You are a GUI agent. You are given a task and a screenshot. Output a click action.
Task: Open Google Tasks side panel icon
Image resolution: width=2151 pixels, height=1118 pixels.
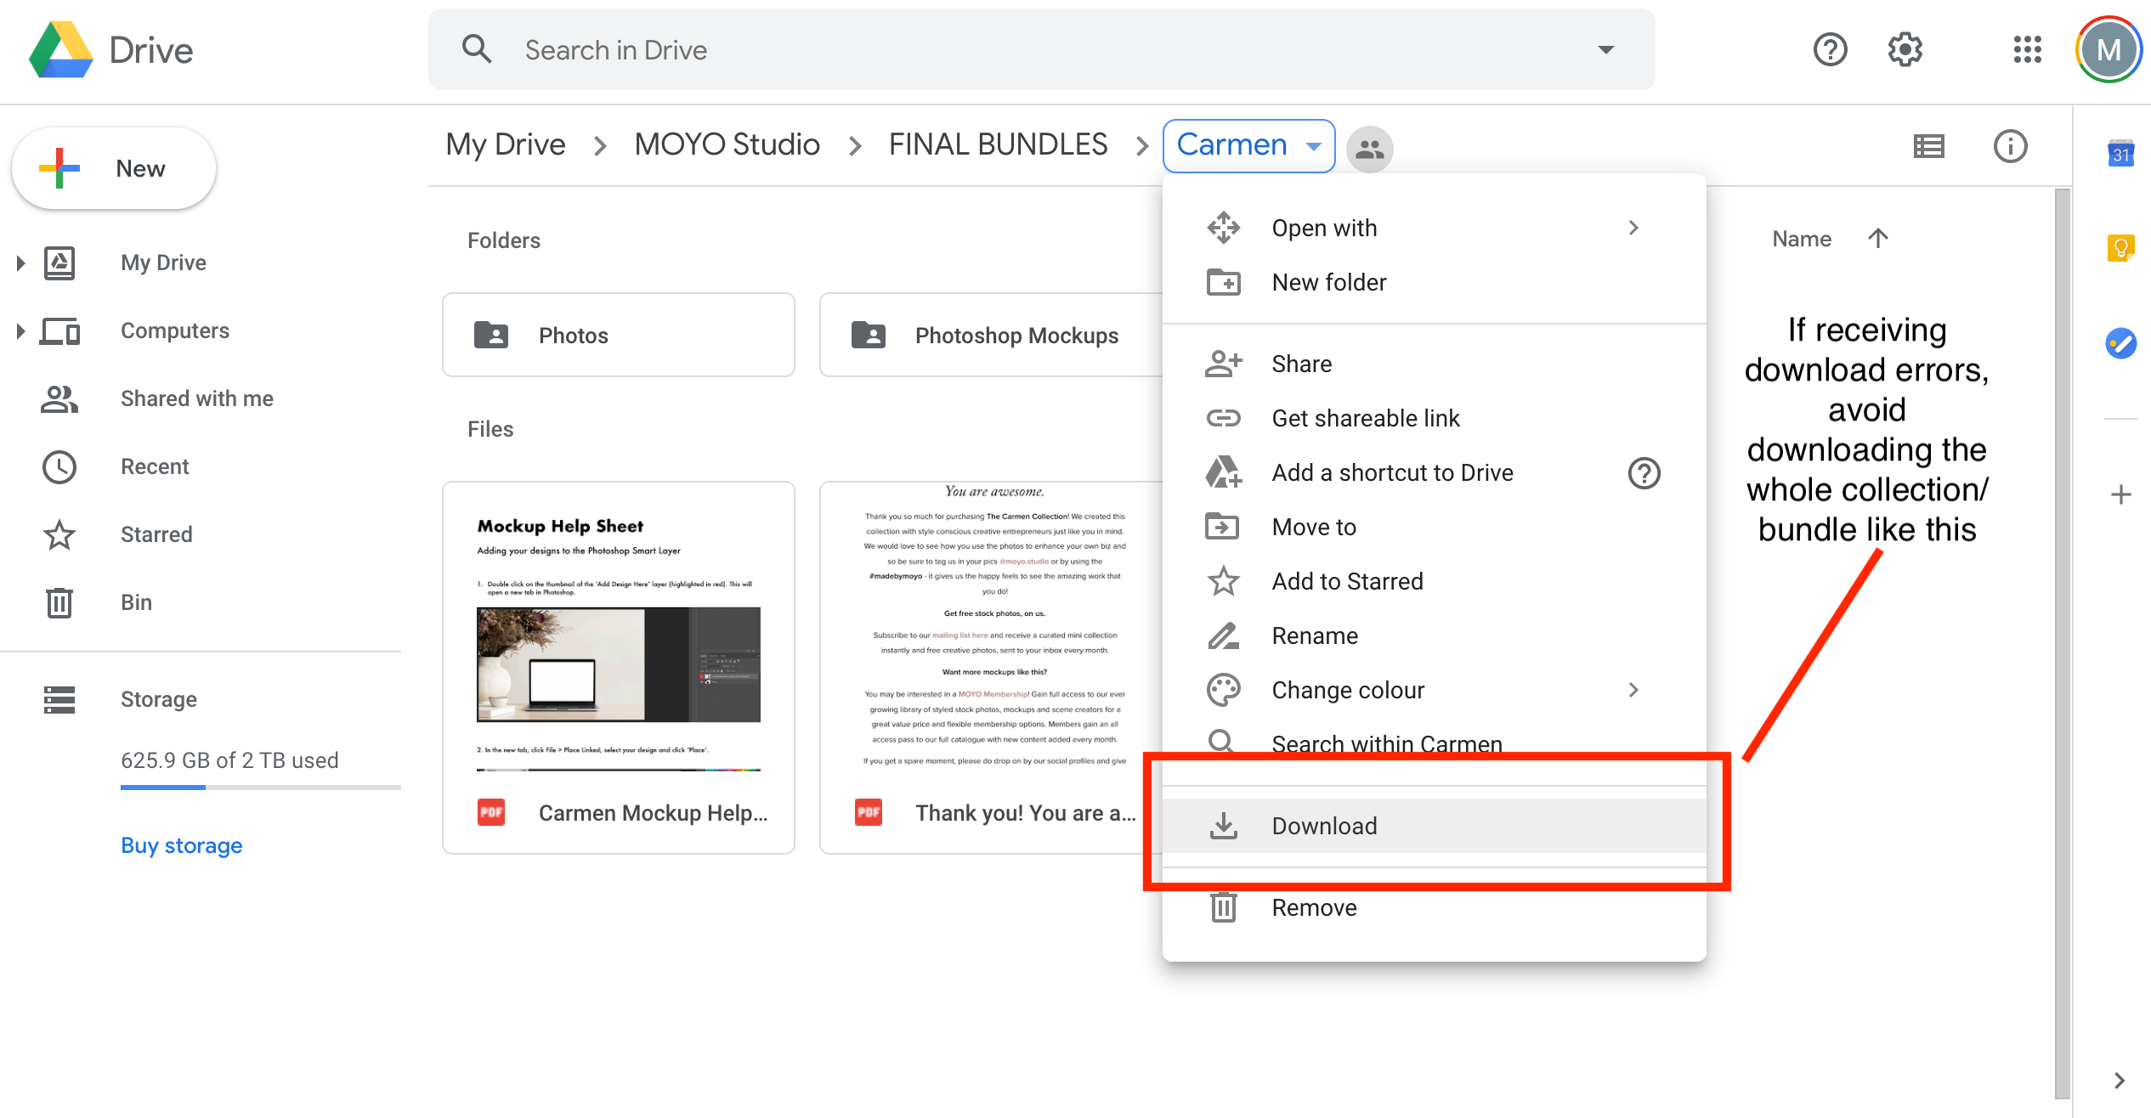(x=2120, y=343)
